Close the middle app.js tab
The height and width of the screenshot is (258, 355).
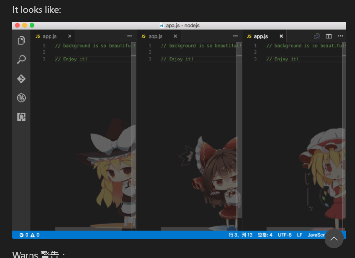(x=175, y=36)
